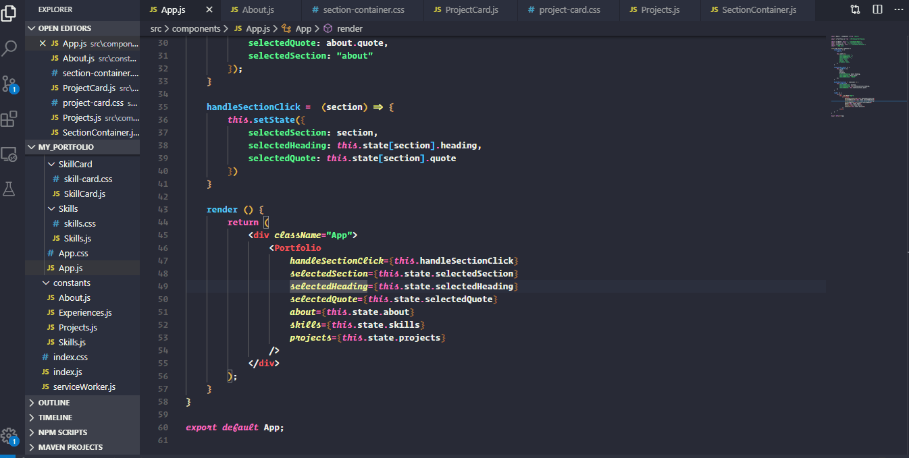Click the compare changes icon in the editor toolbar

(854, 9)
